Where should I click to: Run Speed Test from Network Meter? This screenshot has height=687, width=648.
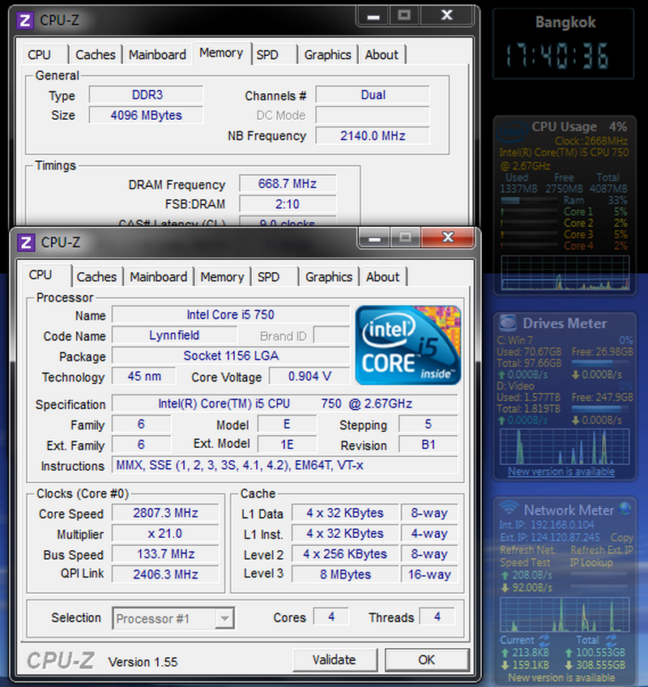point(525,562)
